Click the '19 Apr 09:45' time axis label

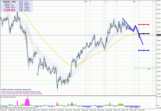60,110
